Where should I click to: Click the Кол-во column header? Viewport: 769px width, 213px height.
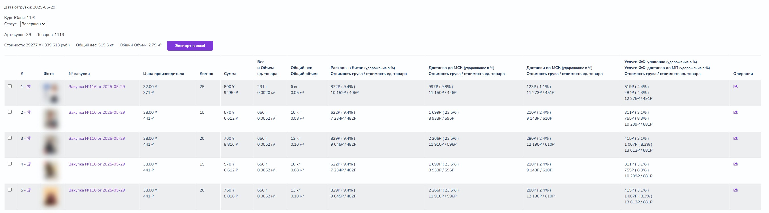point(206,74)
